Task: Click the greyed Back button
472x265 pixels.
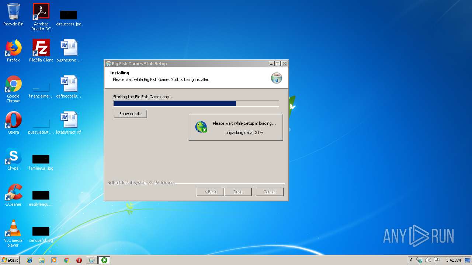Action: 210,192
